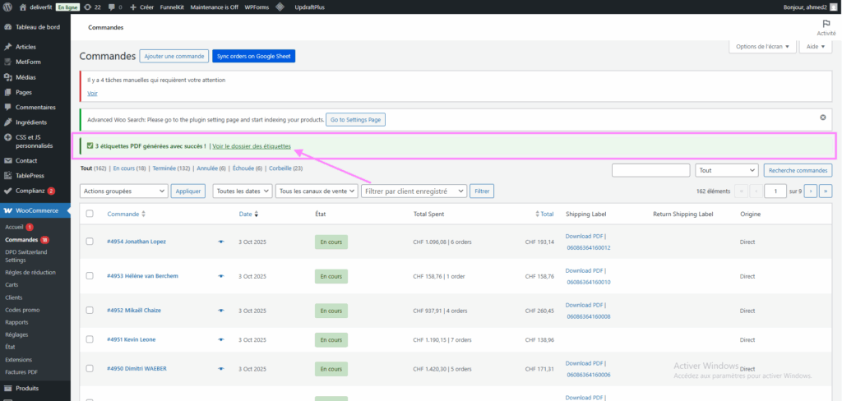Preview order #4952 Mikaël Chaize eye icon
Viewport: 842px width, 401px height.
coord(221,311)
